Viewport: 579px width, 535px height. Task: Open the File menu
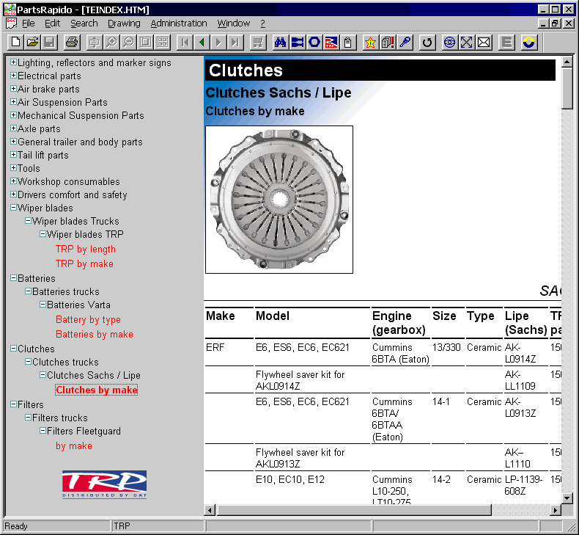29,23
